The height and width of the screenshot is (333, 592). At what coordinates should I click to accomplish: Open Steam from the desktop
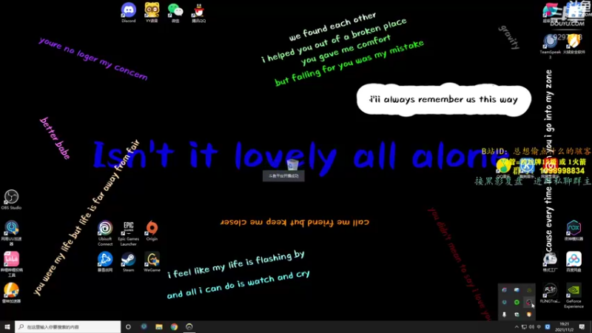[x=128, y=262]
